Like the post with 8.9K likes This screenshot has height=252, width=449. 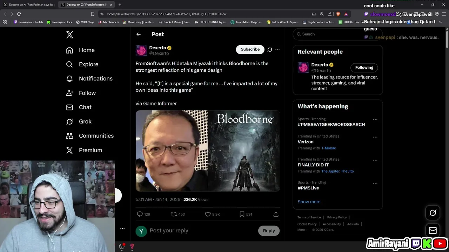212,214
